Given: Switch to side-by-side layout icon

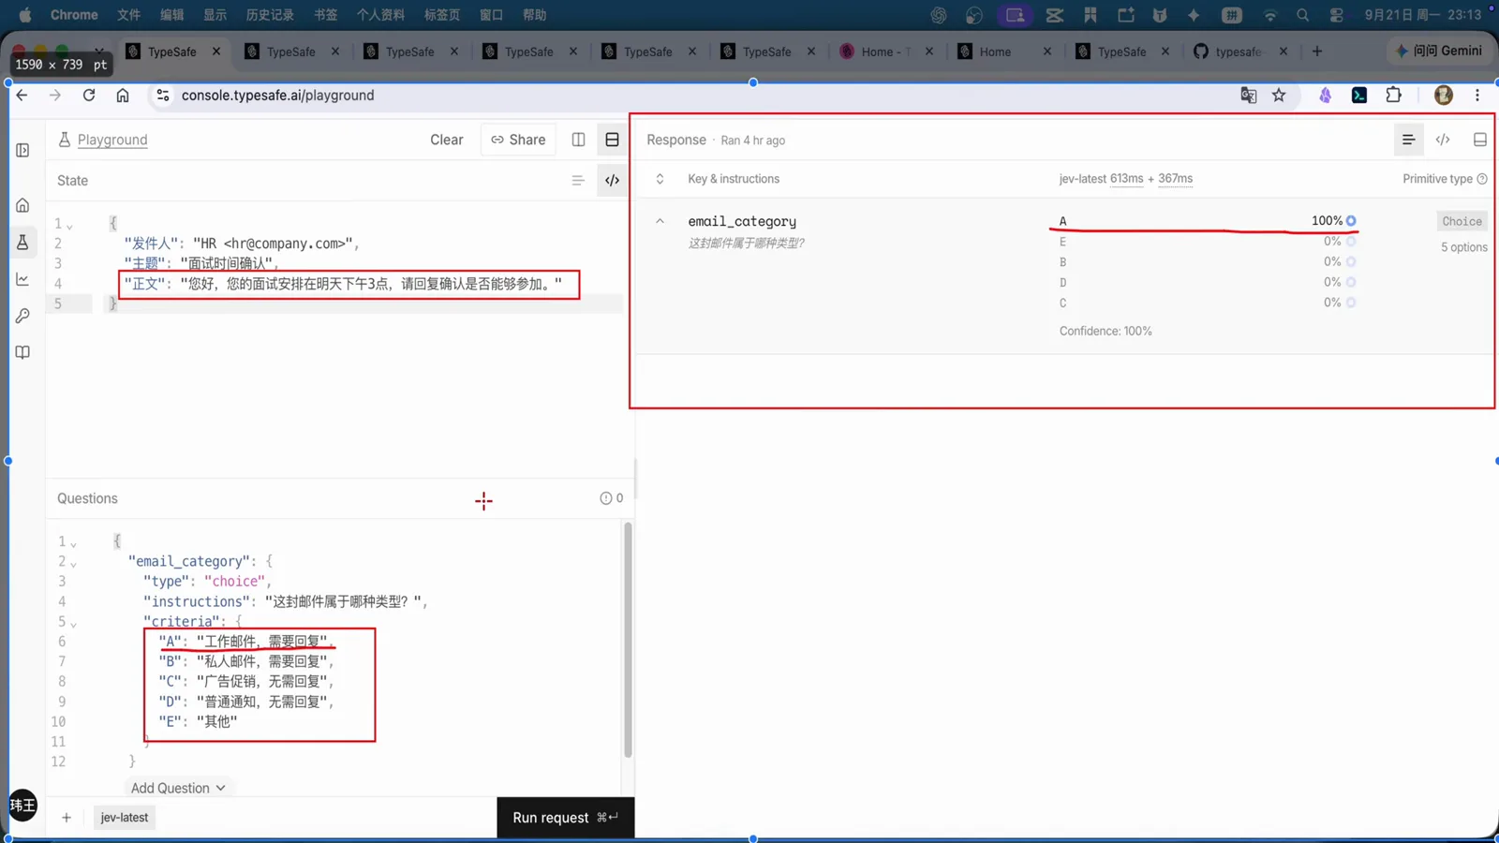Looking at the screenshot, I should pos(578,140).
